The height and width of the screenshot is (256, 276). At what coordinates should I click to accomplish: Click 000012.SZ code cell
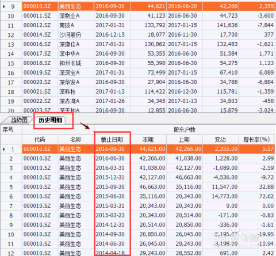click(37, 25)
